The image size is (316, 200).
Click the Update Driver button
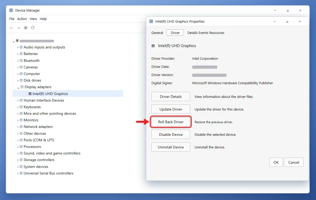tap(171, 109)
